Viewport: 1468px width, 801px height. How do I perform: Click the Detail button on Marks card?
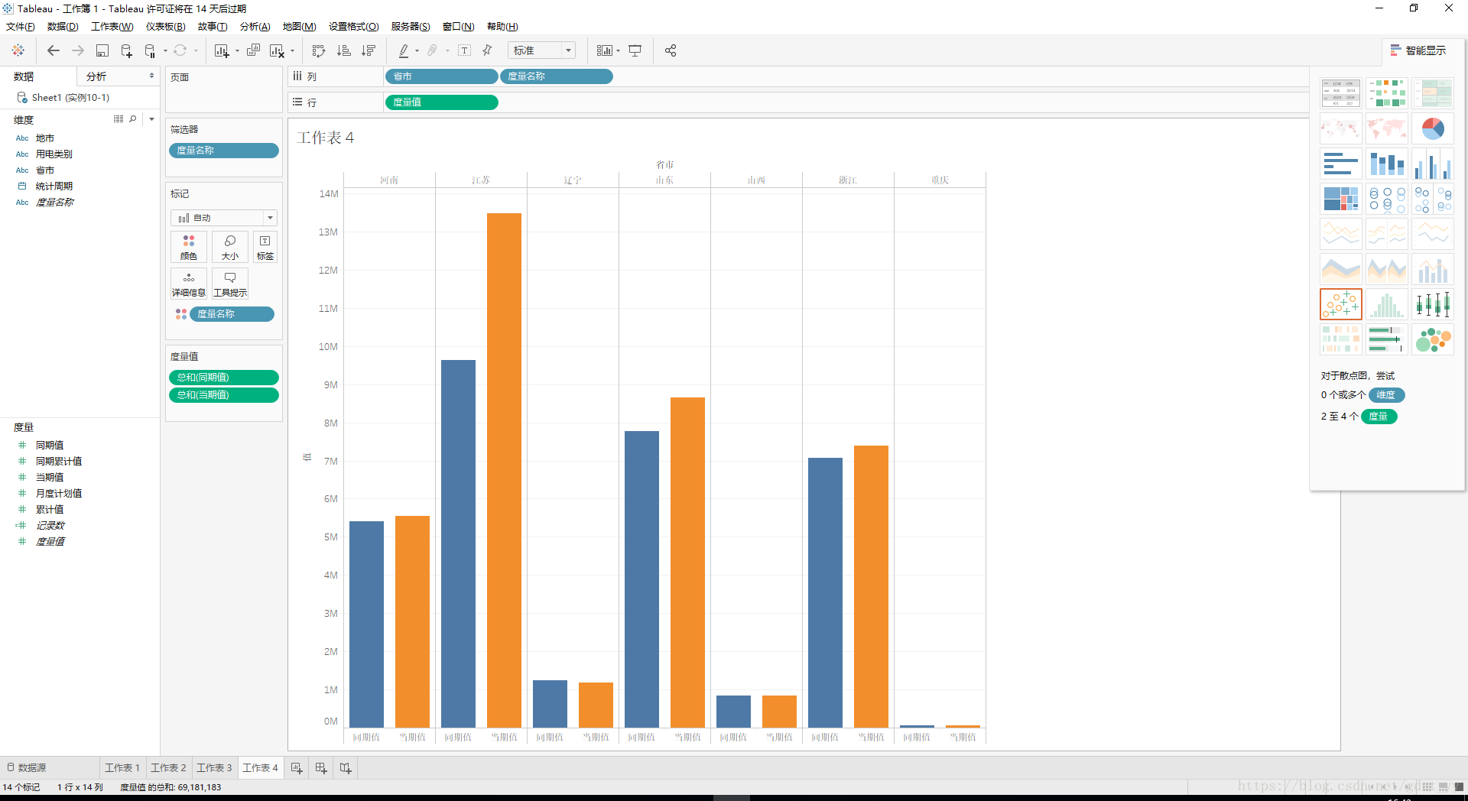tap(189, 284)
